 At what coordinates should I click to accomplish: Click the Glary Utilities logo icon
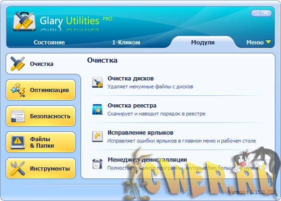(x=24, y=21)
